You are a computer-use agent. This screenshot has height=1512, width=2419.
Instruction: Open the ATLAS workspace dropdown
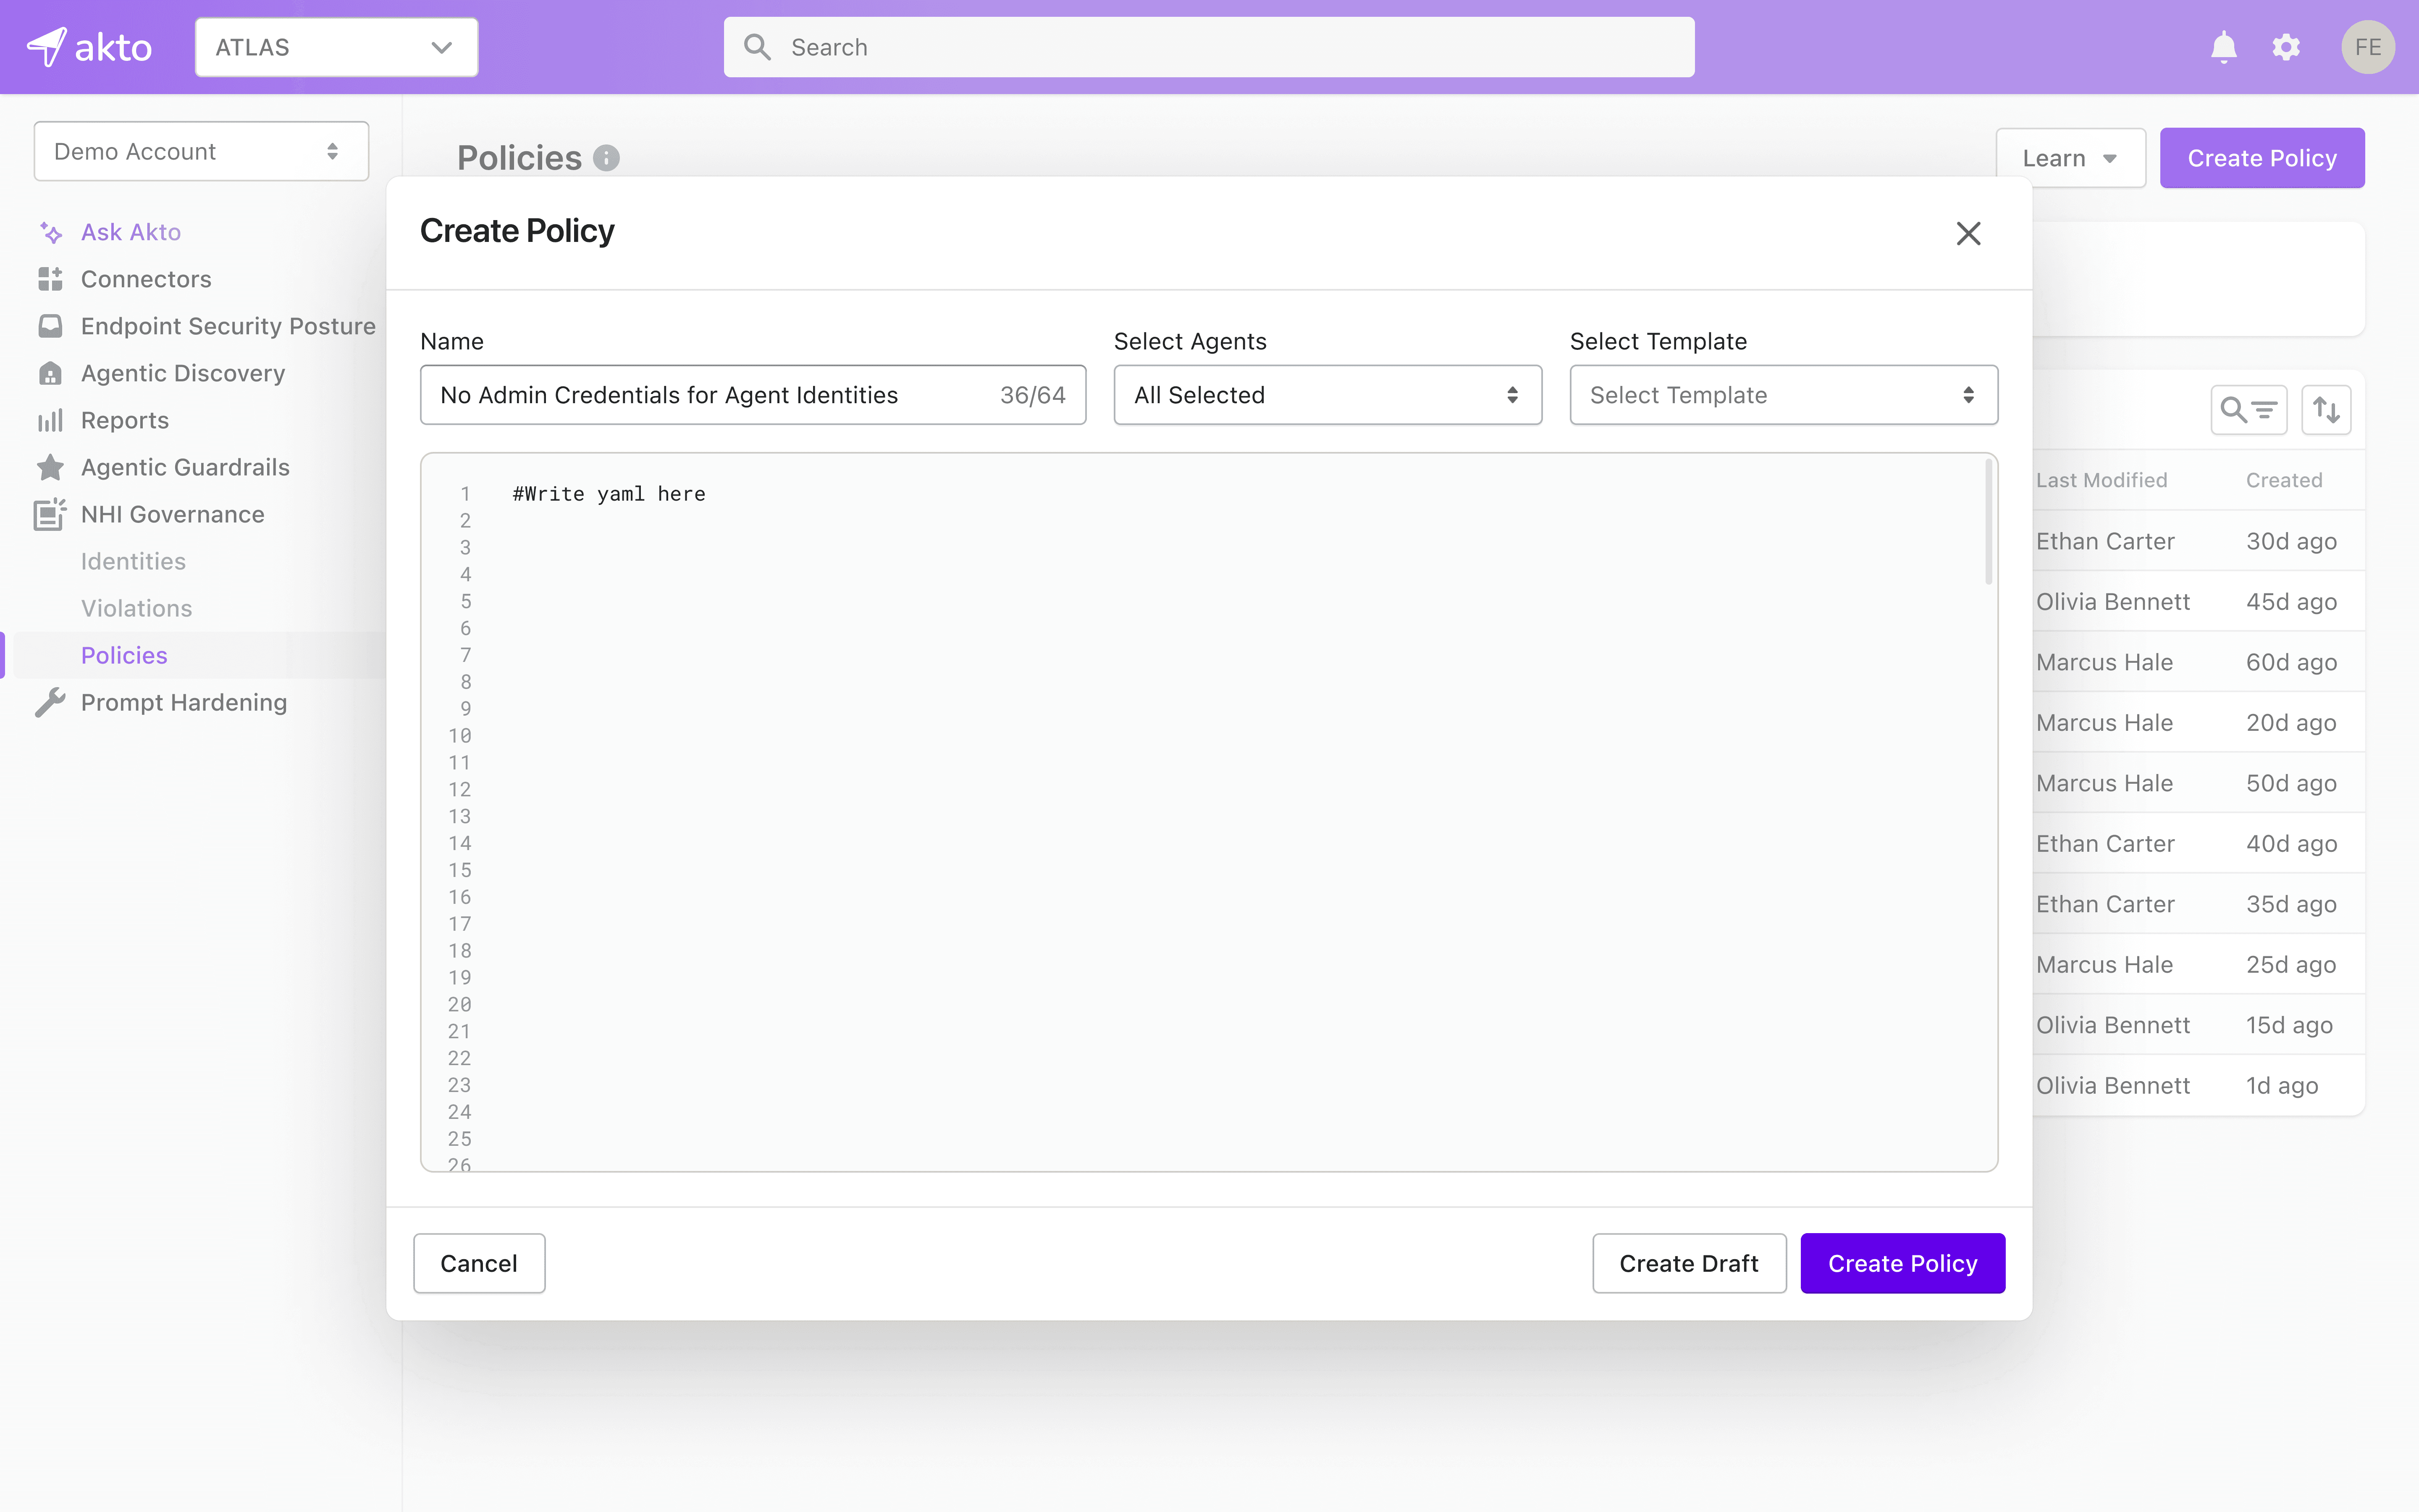click(336, 47)
